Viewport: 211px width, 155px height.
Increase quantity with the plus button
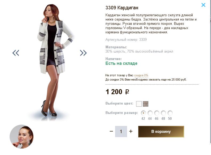131,131
